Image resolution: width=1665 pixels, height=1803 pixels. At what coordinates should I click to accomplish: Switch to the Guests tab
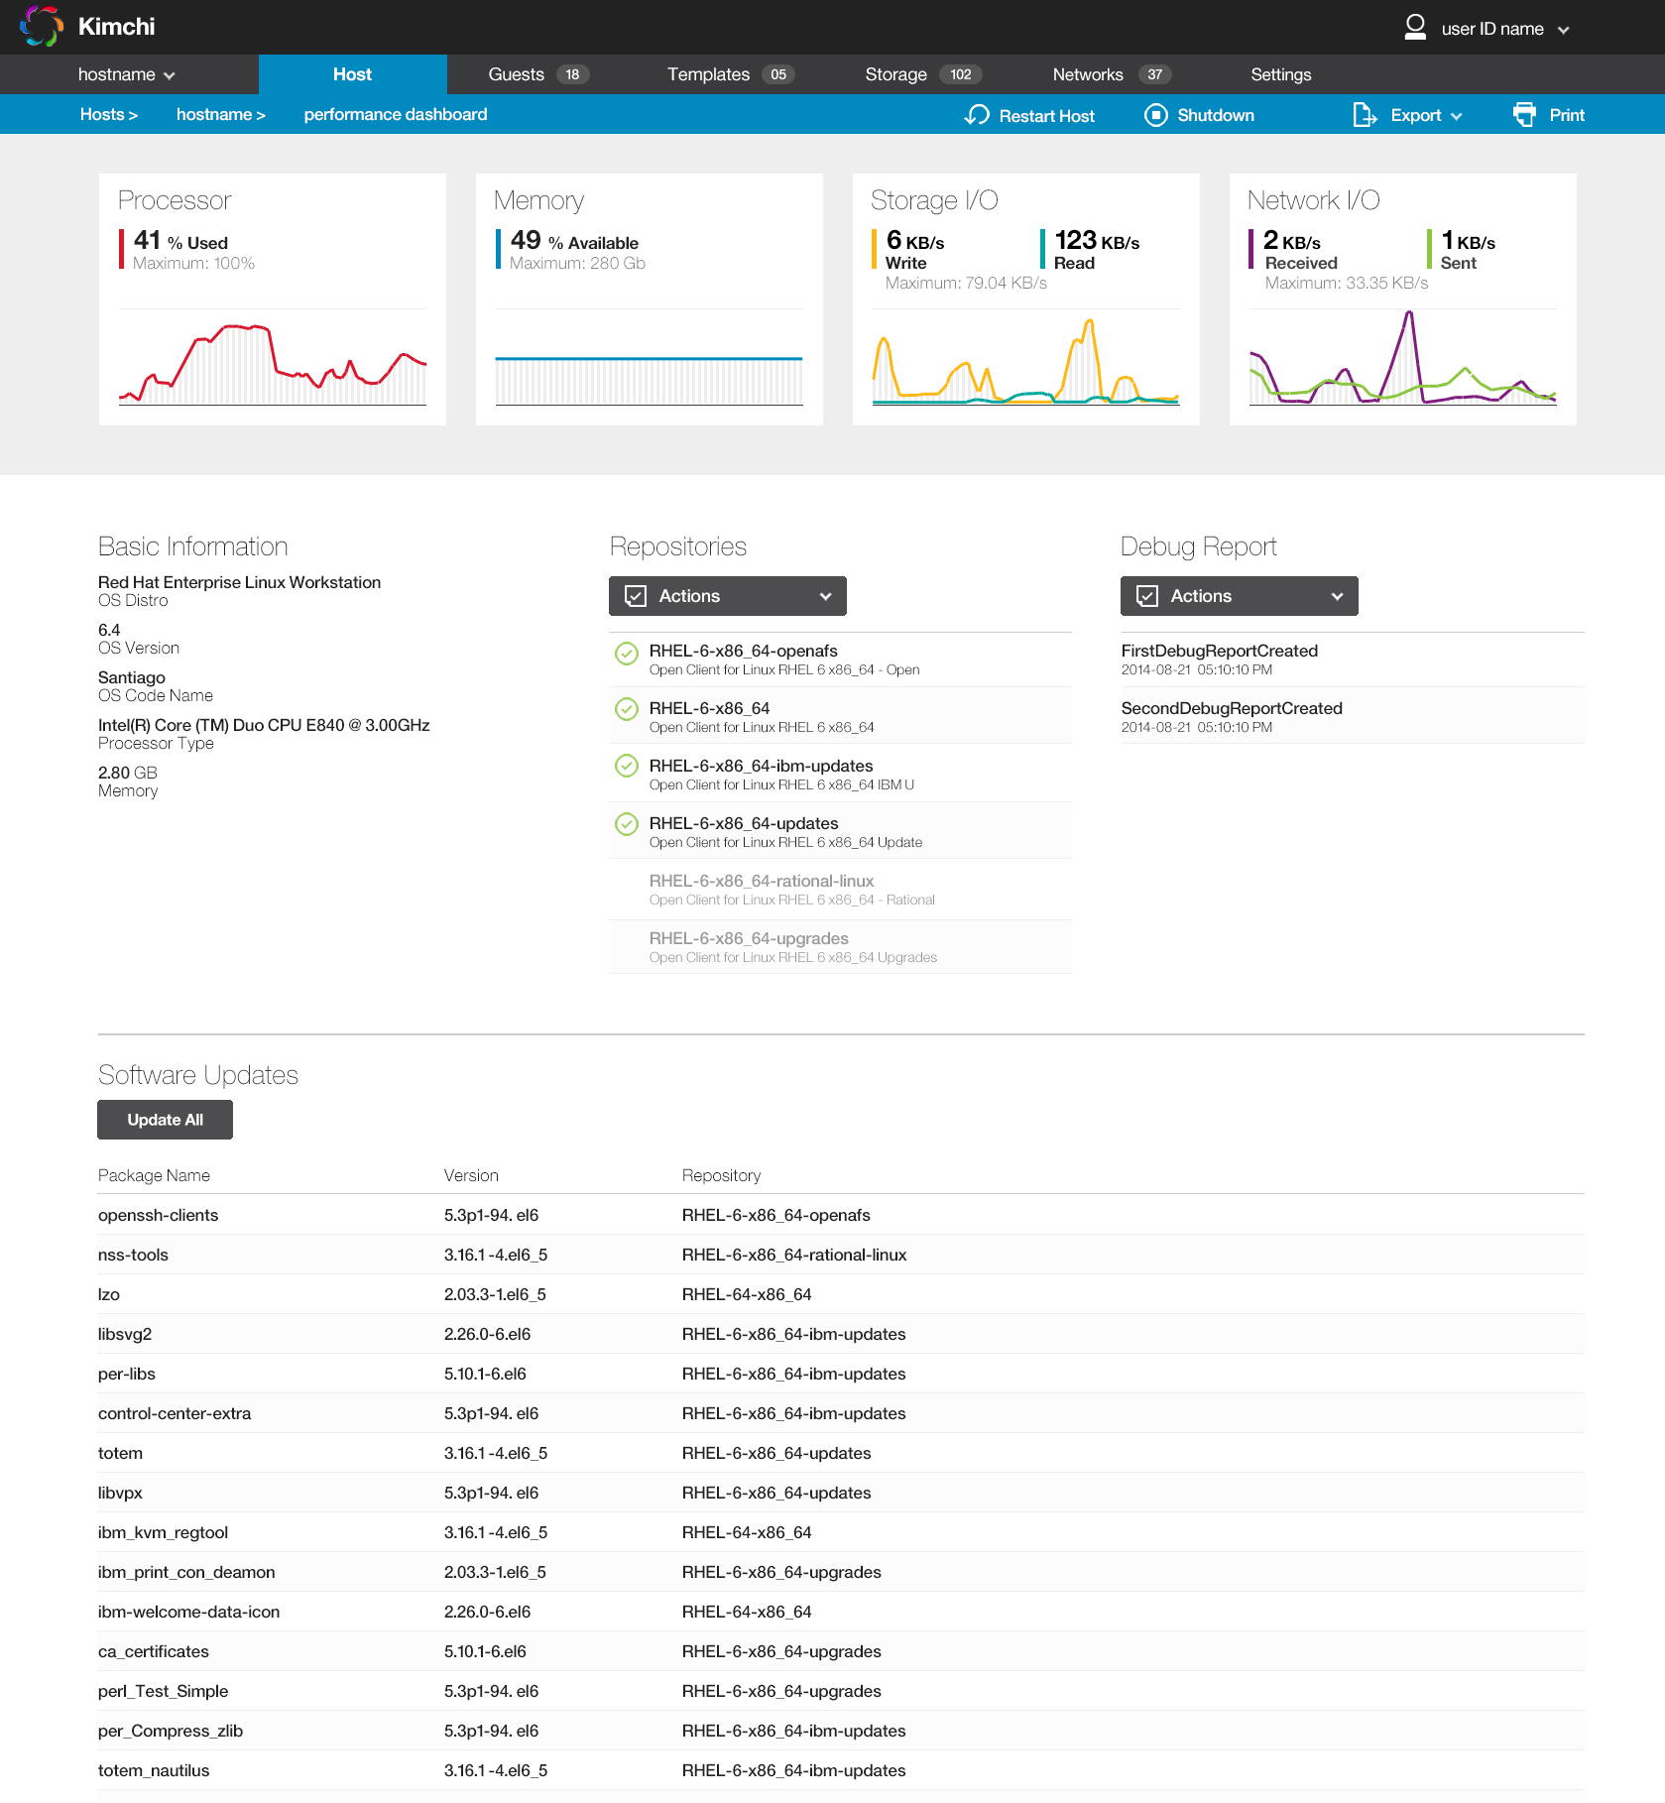538,74
